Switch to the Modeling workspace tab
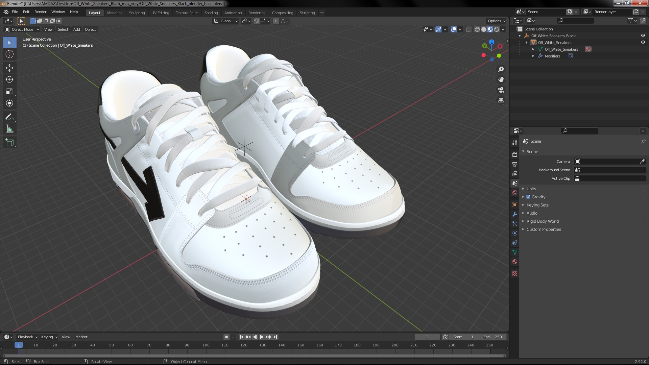Screen dimensions: 649x365 click(115, 13)
